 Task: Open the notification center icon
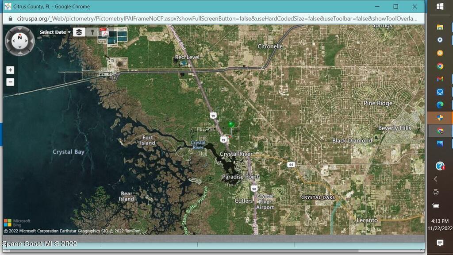440,243
